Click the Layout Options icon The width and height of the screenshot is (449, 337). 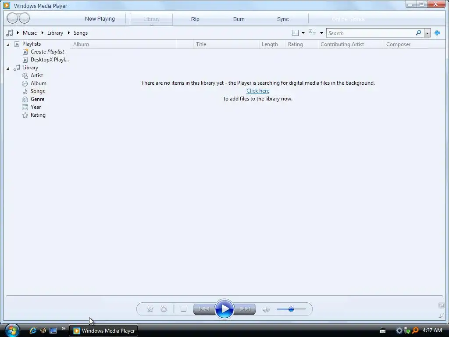(295, 33)
